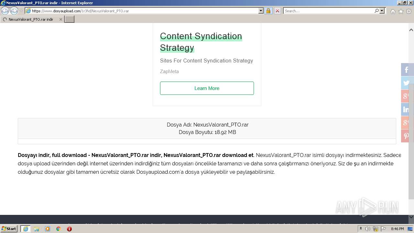Open the Content Syndication Strategy ad headline
Viewport: 414px width, 233px height.
pos(201,42)
